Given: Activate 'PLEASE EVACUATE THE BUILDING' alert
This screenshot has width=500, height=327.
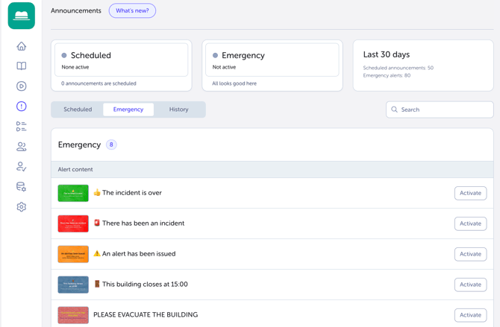Looking at the screenshot, I should [x=470, y=315].
